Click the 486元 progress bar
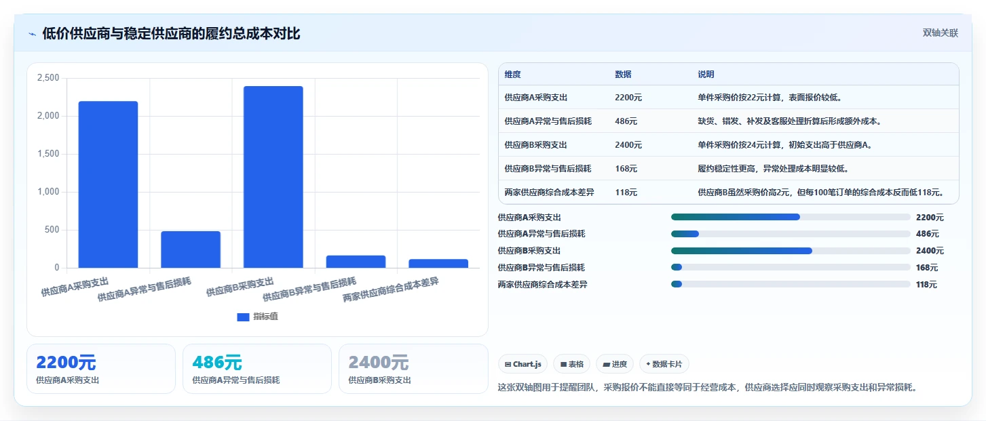Screen dimensions: 986x421 (x=791, y=234)
